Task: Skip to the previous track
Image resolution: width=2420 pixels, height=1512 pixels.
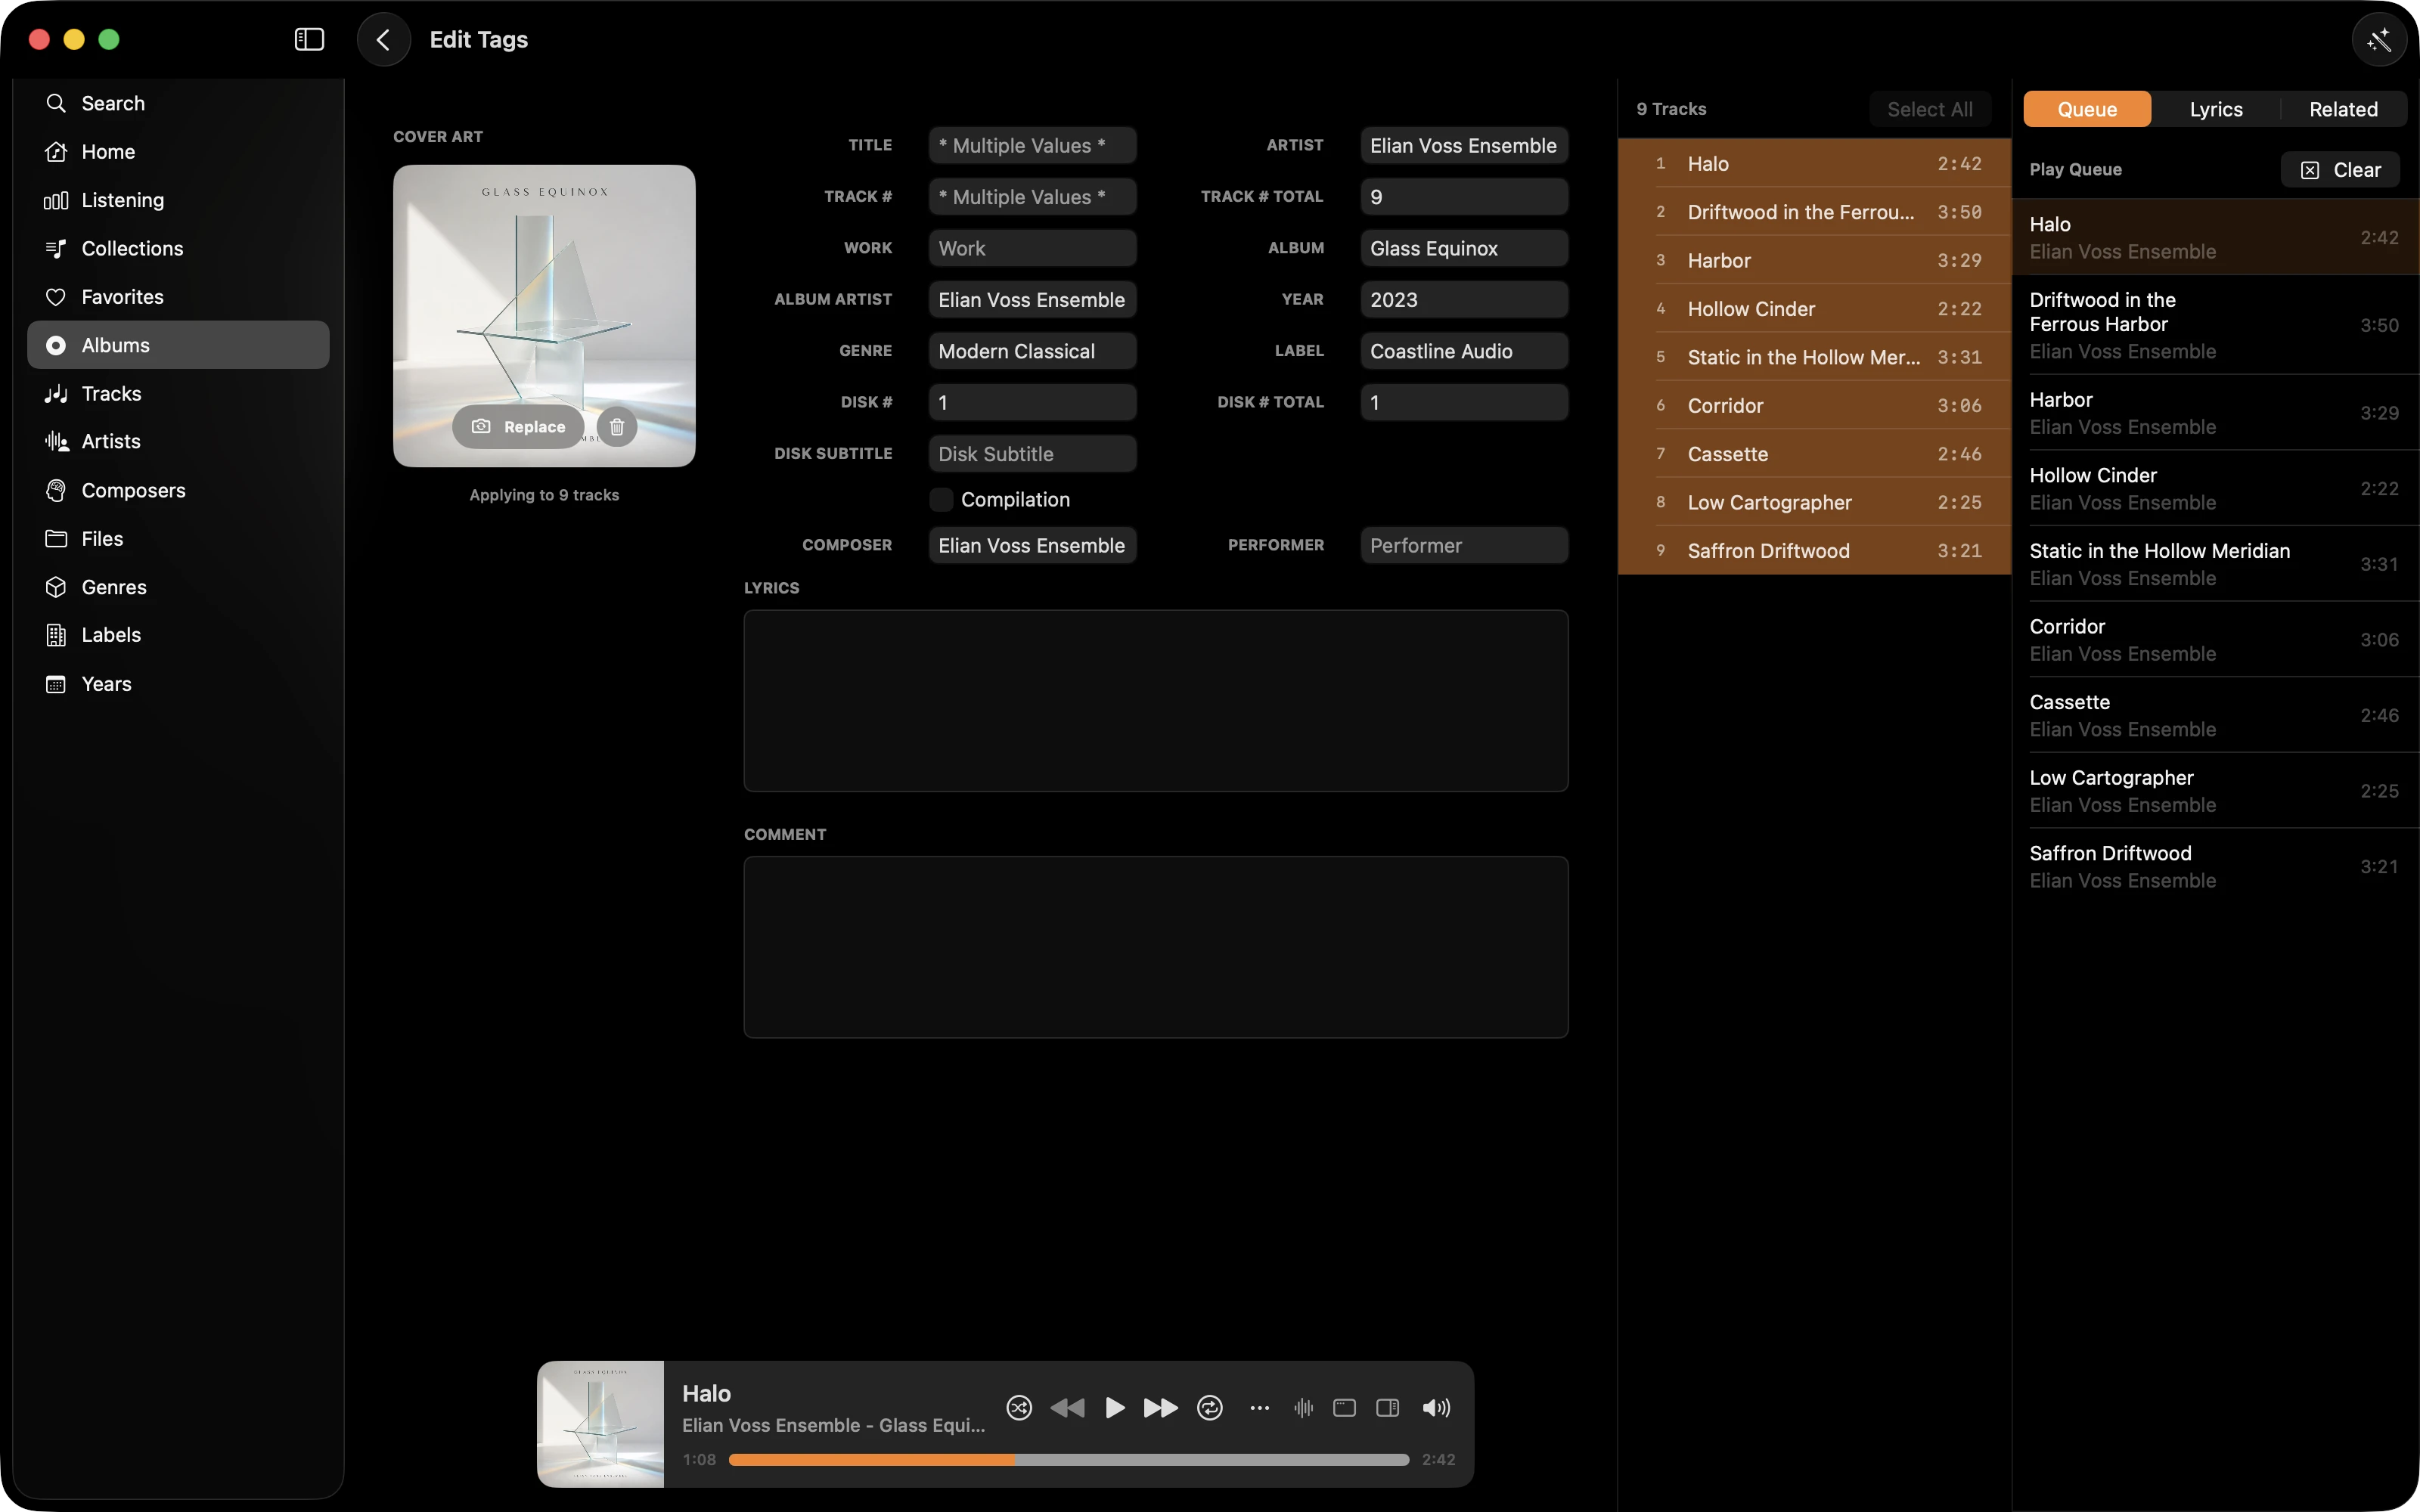Action: [1067, 1408]
